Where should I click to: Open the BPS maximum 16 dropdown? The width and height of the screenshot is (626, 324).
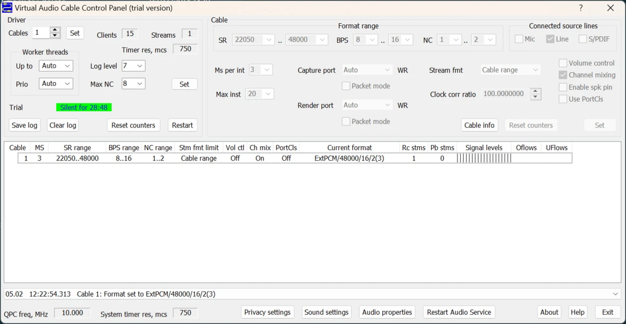click(x=400, y=39)
